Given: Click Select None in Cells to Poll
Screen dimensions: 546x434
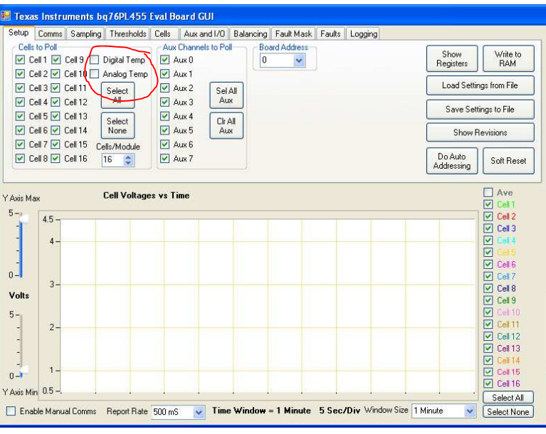Looking at the screenshot, I should click(x=117, y=126).
